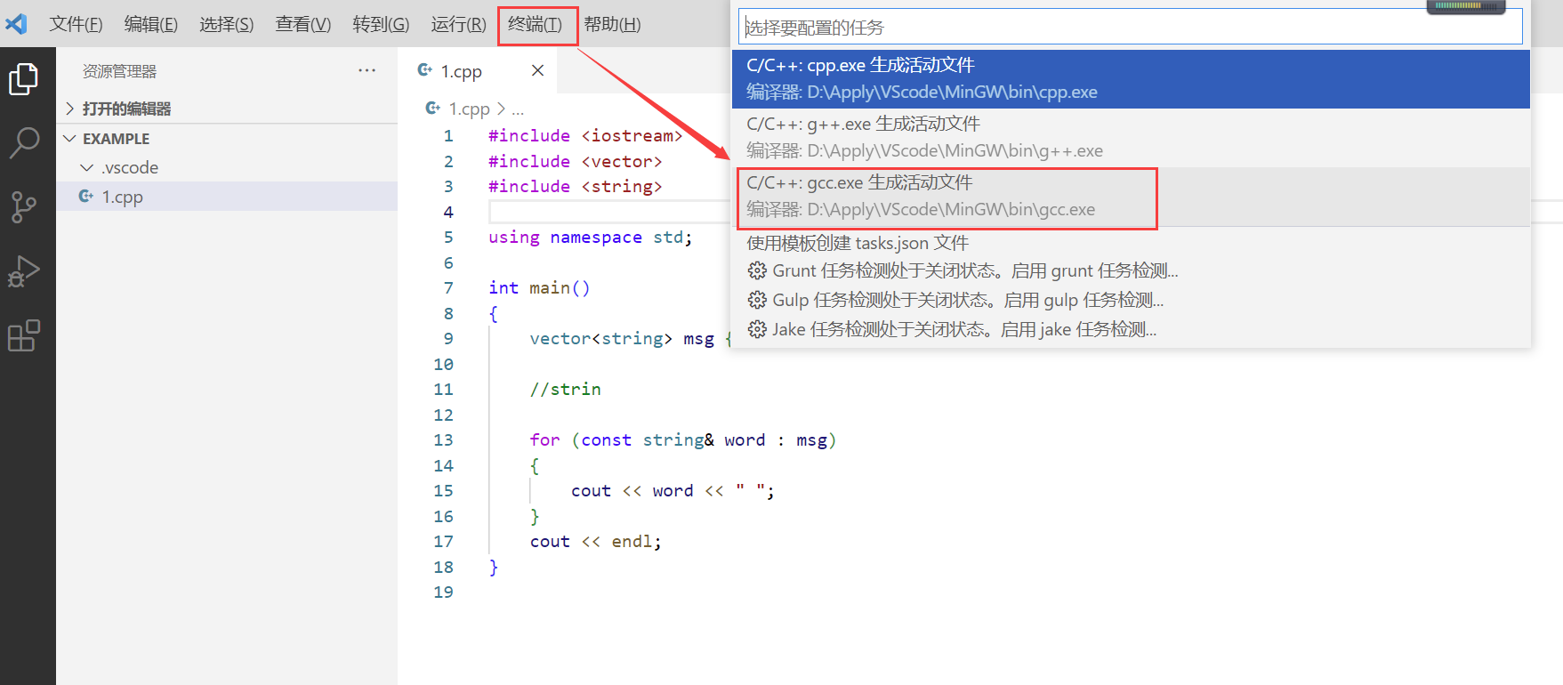Click the vector<string> msg line

click(x=630, y=338)
